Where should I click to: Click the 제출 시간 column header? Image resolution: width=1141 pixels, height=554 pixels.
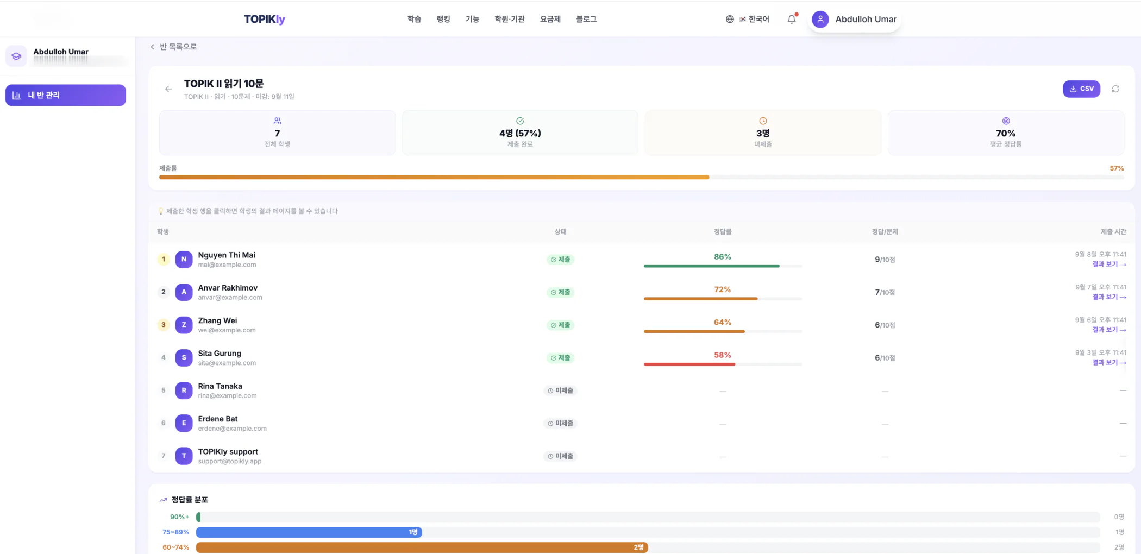click(1113, 232)
